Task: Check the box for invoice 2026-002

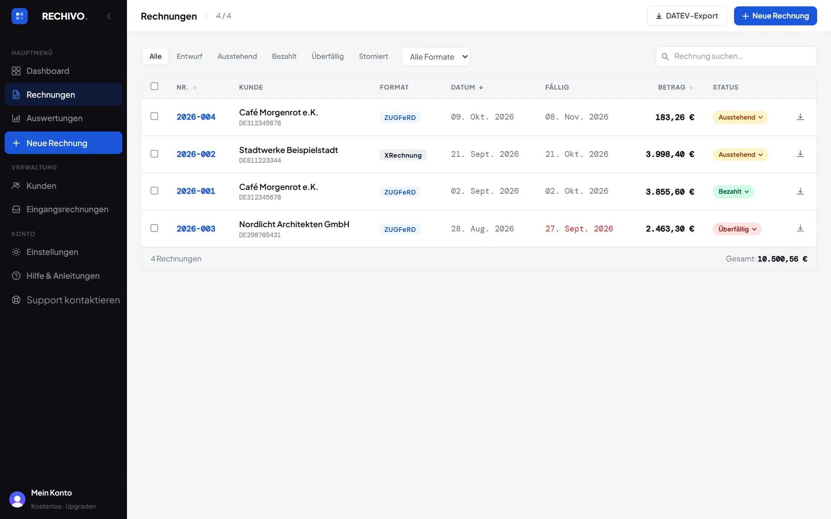Action: click(x=154, y=154)
